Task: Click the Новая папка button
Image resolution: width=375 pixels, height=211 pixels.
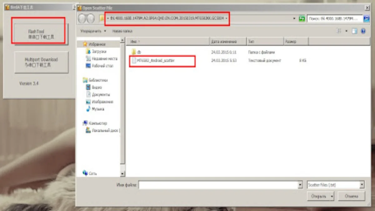Action: coord(122,31)
